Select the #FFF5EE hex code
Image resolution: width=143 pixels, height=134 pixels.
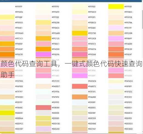click(x=55, y=17)
